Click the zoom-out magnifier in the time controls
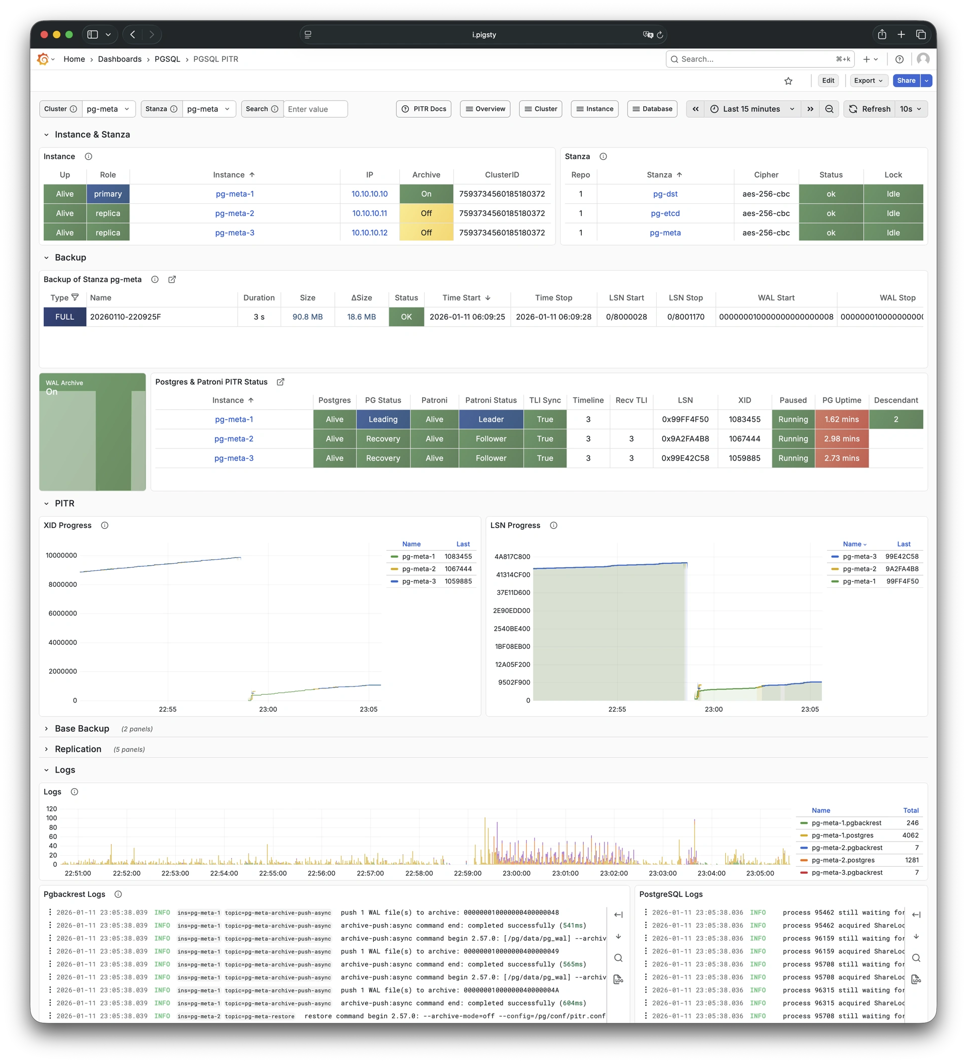The height and width of the screenshot is (1063, 967). 830,109
